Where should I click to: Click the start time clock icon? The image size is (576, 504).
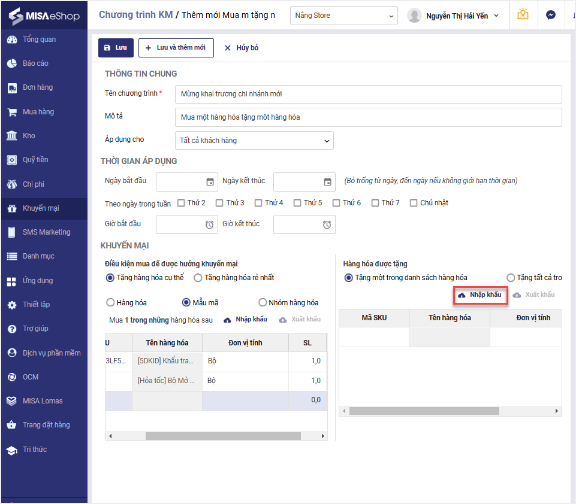[x=210, y=224]
